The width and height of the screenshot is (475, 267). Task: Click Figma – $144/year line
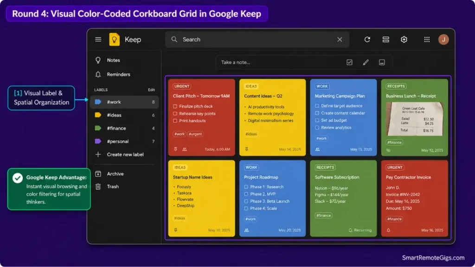tap(332, 195)
